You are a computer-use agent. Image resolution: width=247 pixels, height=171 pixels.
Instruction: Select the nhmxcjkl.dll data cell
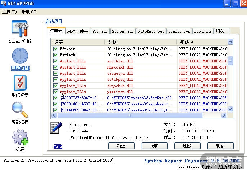click(120, 67)
